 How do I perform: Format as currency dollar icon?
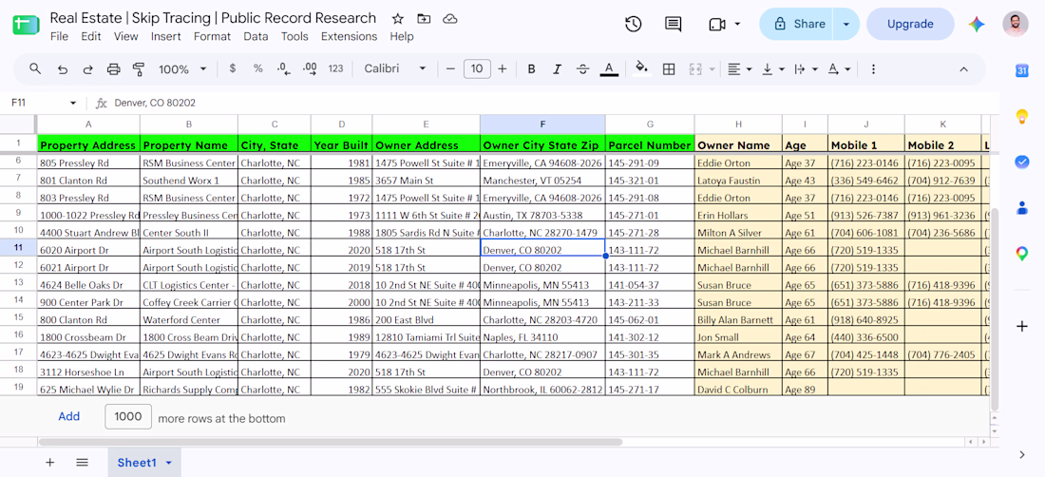click(232, 68)
